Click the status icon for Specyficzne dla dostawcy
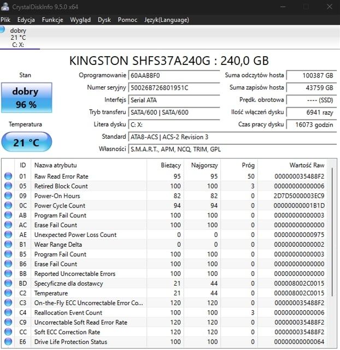Viewport: 340px width, 350px height. [8, 283]
